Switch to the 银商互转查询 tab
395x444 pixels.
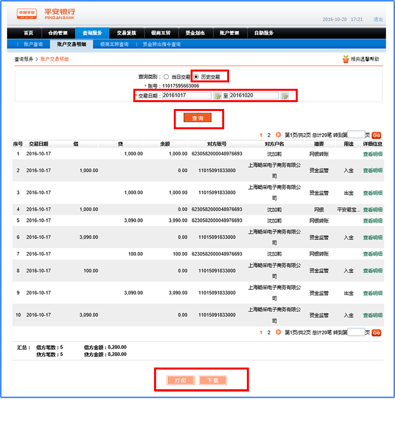[x=114, y=44]
